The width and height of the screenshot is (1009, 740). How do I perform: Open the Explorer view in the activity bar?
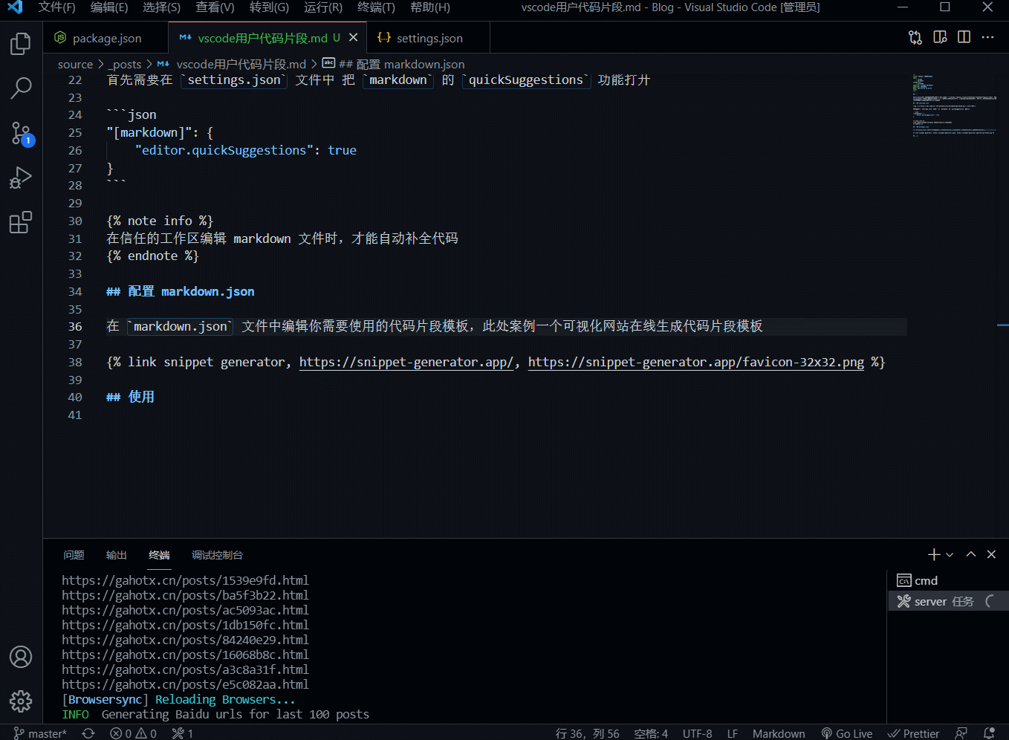pos(21,44)
